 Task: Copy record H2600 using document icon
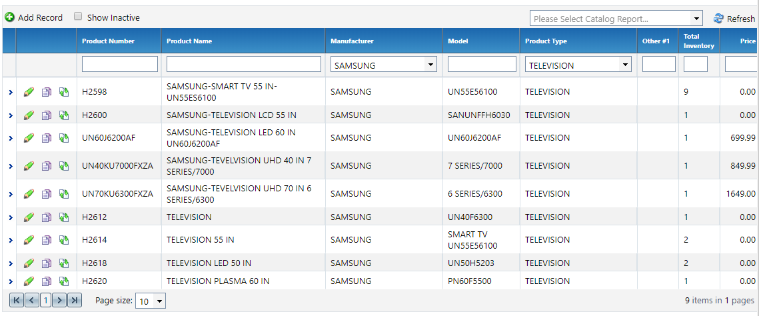[x=46, y=115]
